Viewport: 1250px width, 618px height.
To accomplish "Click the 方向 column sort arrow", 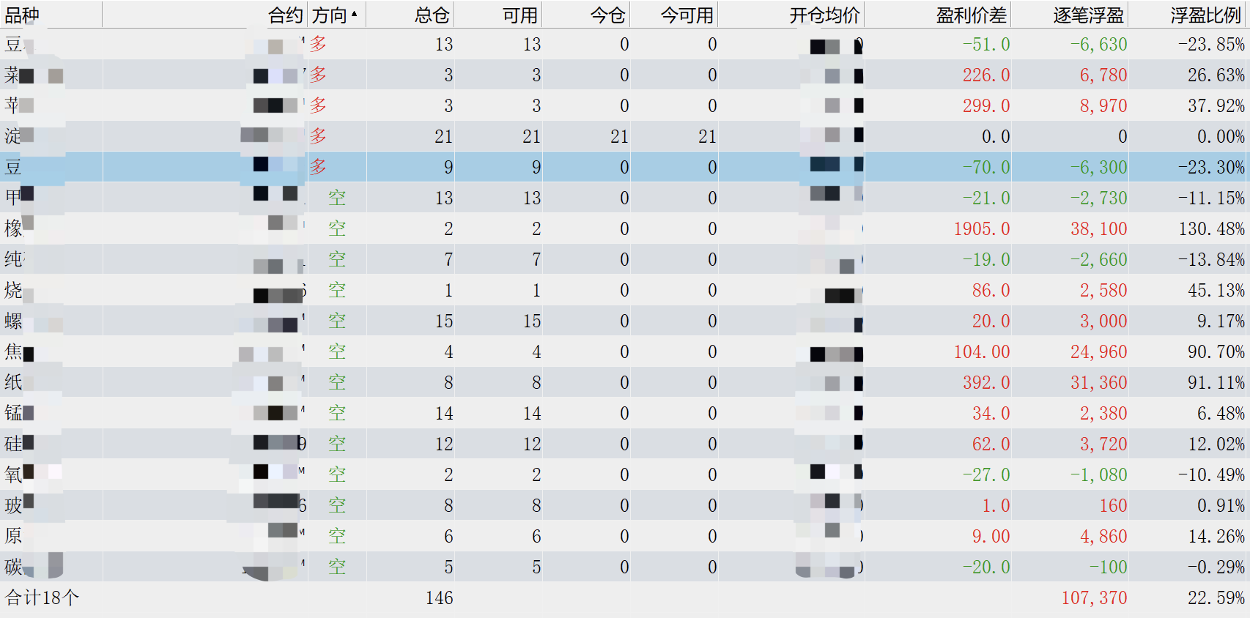I will coord(355,15).
